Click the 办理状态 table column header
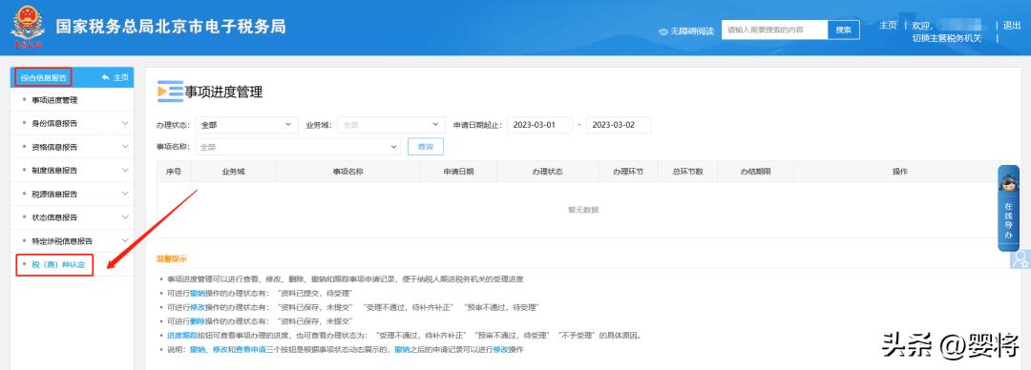Image resolution: width=1031 pixels, height=370 pixels. point(548,172)
